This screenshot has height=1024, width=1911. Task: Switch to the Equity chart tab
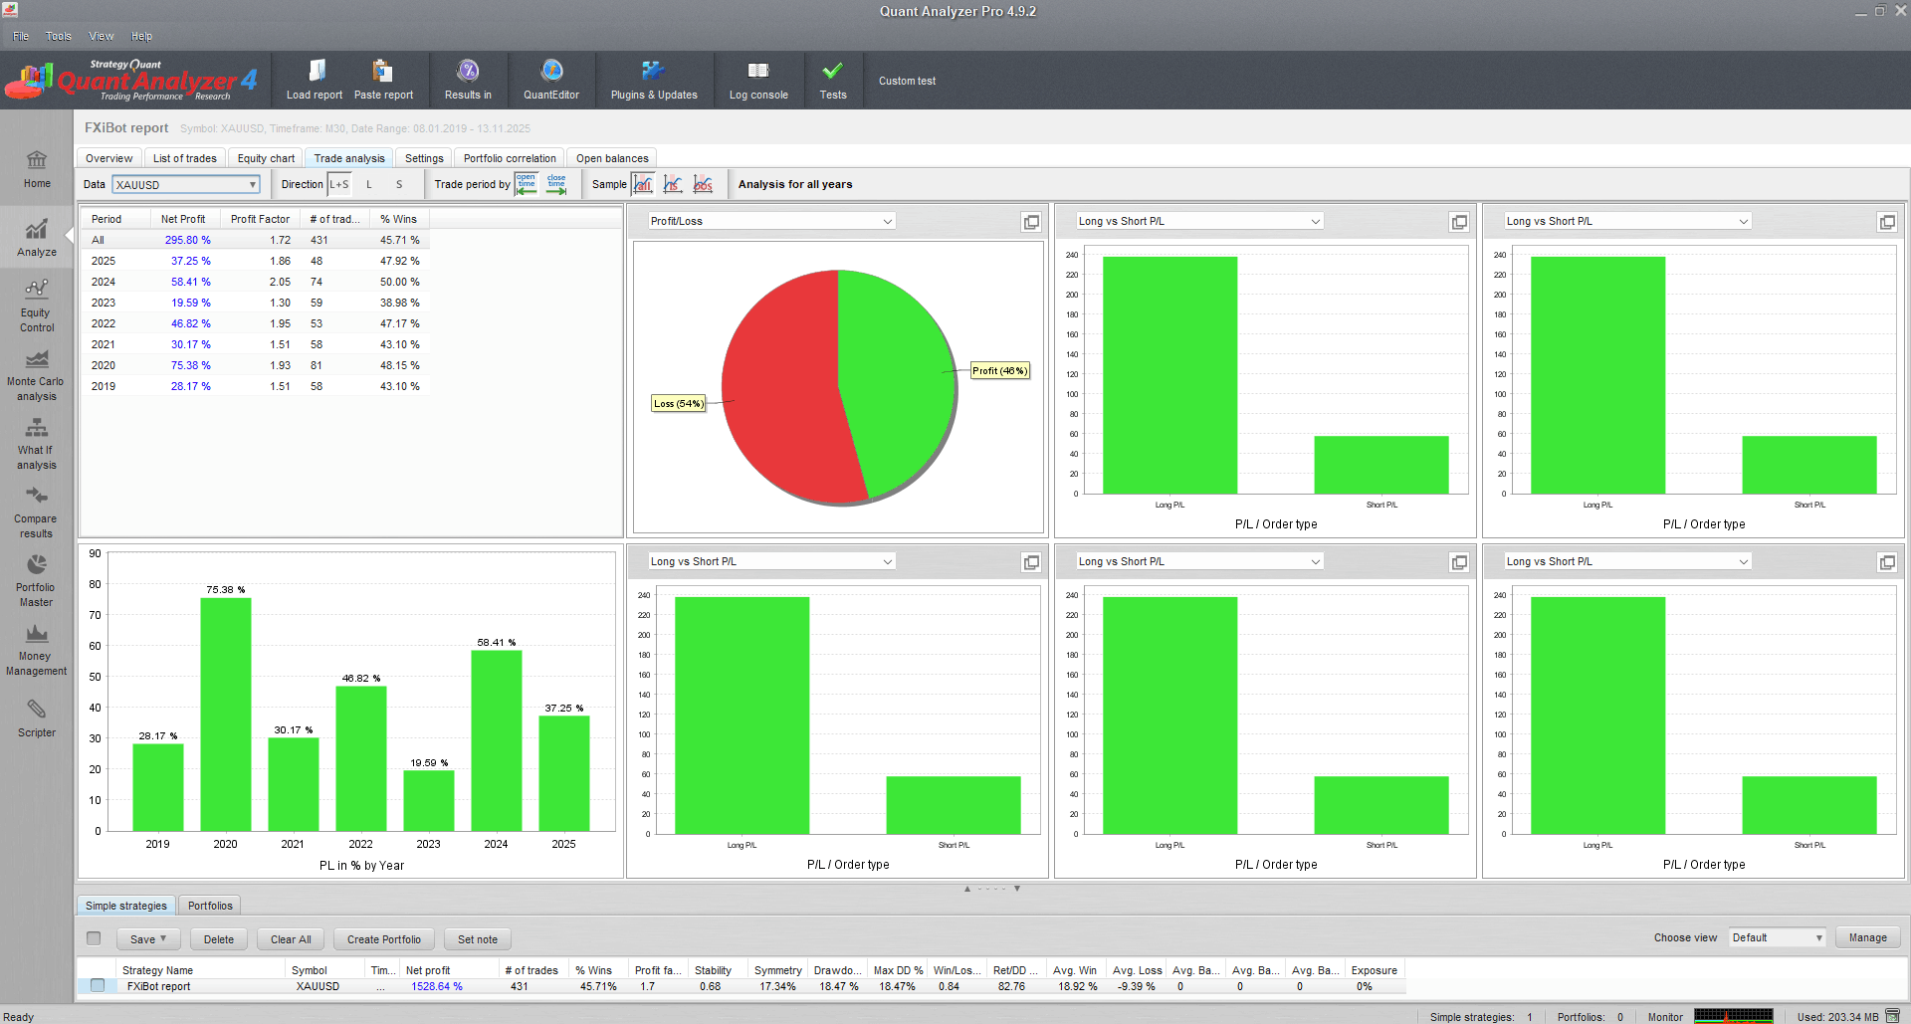266,158
